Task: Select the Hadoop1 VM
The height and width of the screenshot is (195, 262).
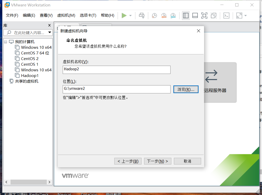Action: [30, 76]
